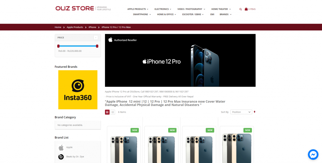Collapse the Price filter panel
322x163 pixels.
(x=96, y=37)
